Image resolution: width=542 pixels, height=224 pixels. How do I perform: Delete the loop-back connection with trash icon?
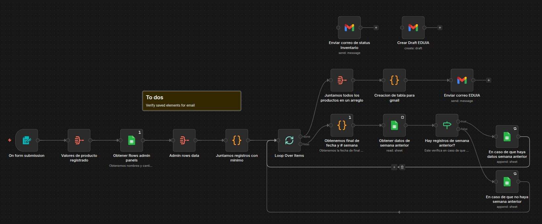tap(402, 167)
